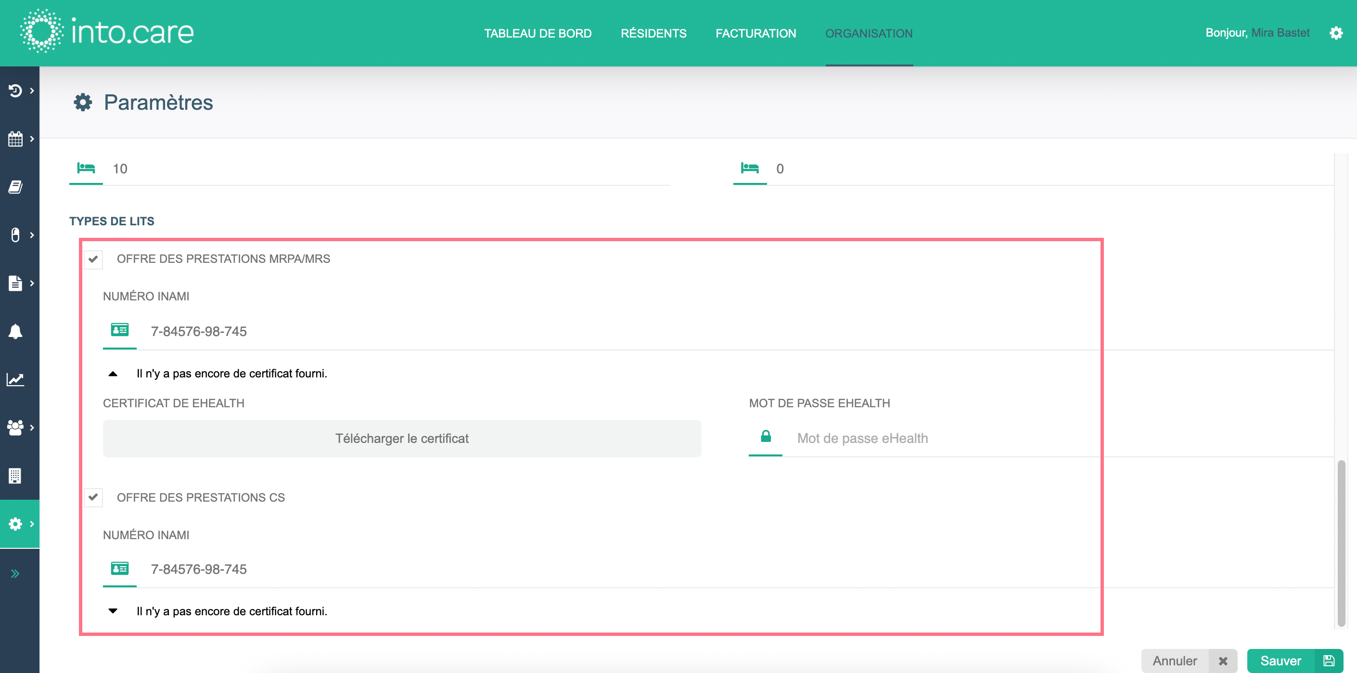Open the Résidents menu

pyautogui.click(x=653, y=33)
